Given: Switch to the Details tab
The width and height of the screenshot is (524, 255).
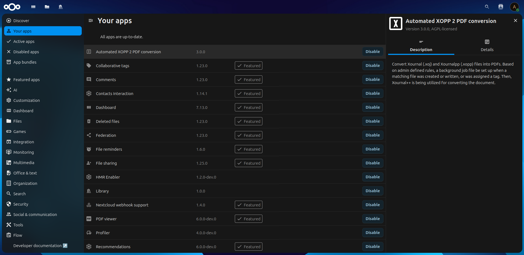Looking at the screenshot, I should pos(487,46).
